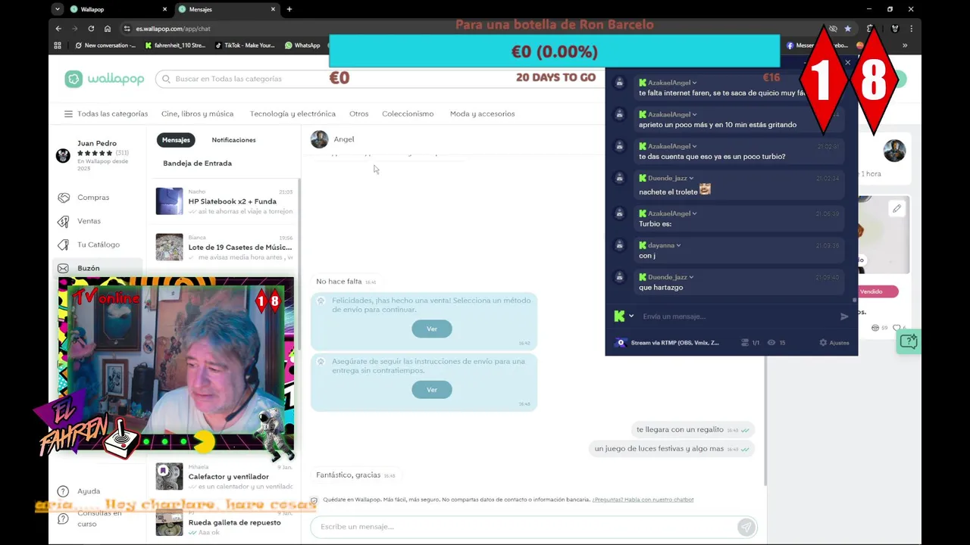Click Angel's avatar in the chat header
This screenshot has height=545, width=970.
(x=320, y=139)
